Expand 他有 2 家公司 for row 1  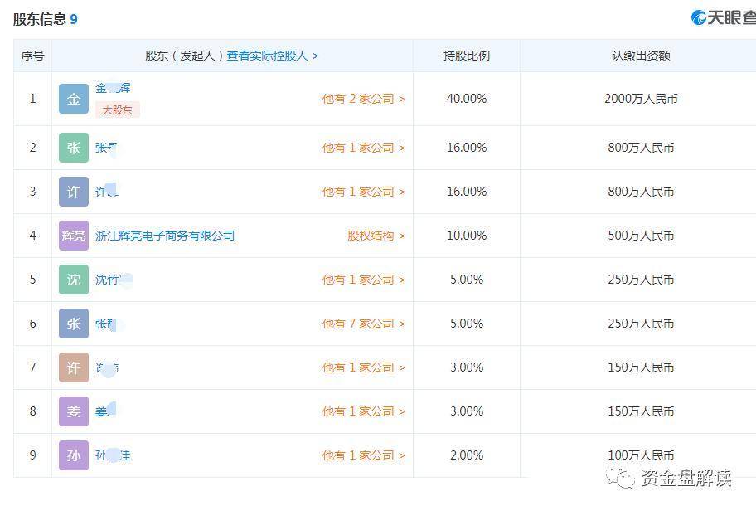[364, 99]
